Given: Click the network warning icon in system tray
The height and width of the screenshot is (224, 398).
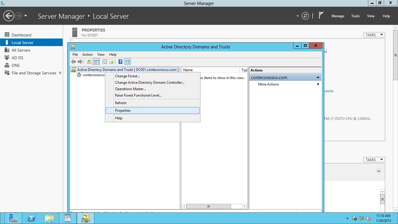Looking at the screenshot, I should tap(361, 218).
